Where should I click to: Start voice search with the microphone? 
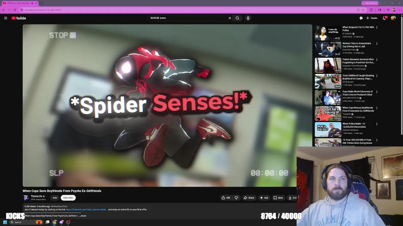click(248, 18)
